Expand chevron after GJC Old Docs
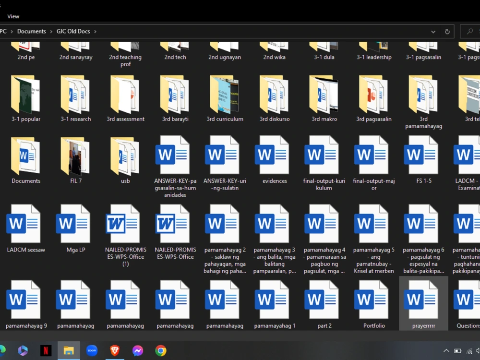Viewport: 480px width, 360px height. click(95, 32)
